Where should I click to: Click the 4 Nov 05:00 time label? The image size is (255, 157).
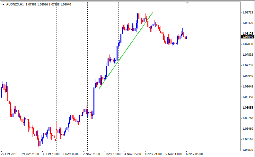coord(133,154)
